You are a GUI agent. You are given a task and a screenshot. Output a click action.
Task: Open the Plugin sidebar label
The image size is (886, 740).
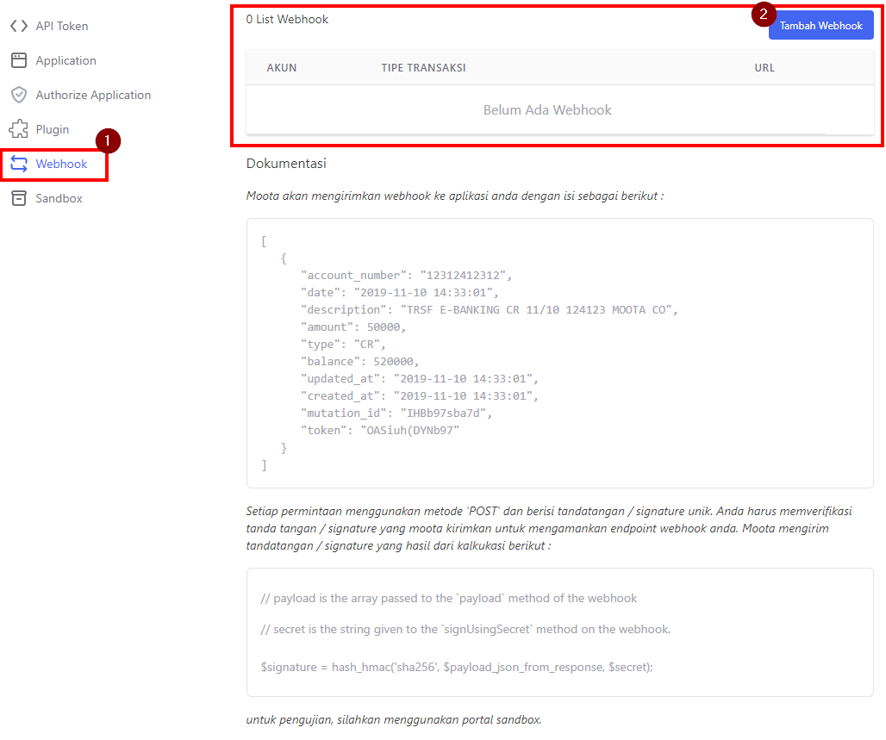(53, 129)
